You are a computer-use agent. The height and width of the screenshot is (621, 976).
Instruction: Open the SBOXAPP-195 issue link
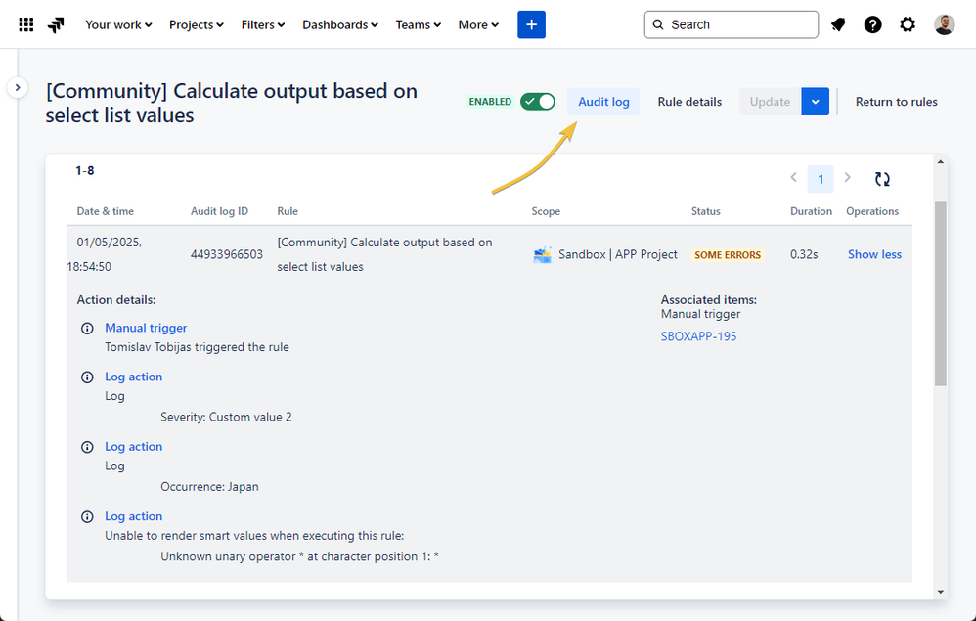pos(698,336)
